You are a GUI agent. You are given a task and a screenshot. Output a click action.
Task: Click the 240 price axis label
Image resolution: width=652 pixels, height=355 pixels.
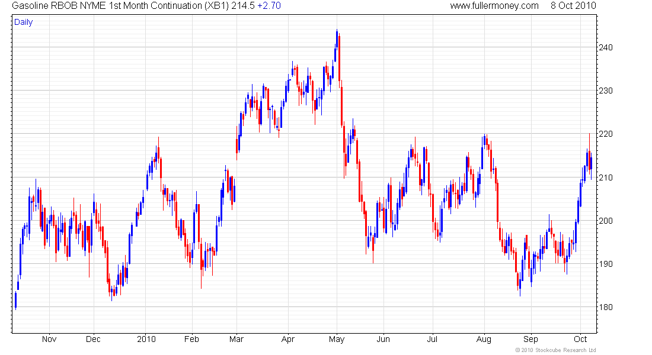[x=605, y=47]
